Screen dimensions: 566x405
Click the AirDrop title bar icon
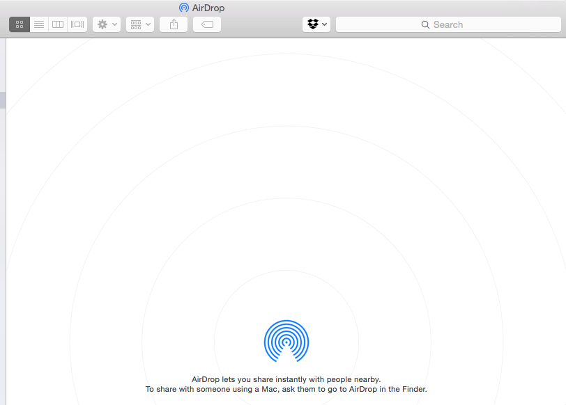(x=184, y=8)
